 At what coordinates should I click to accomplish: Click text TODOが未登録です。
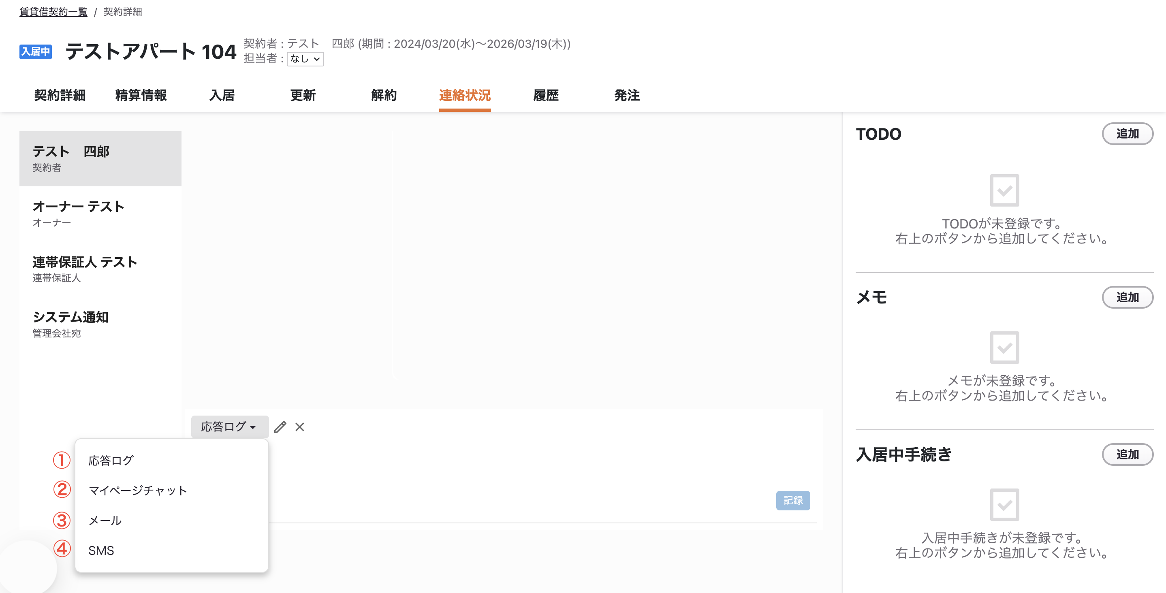1002,223
